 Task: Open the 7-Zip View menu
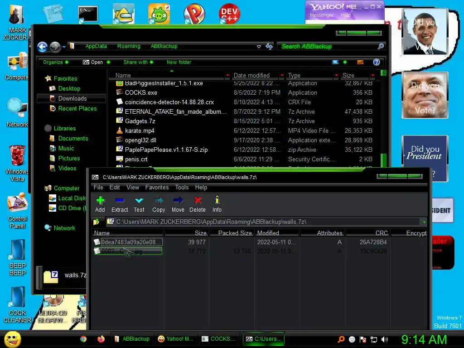click(x=133, y=187)
